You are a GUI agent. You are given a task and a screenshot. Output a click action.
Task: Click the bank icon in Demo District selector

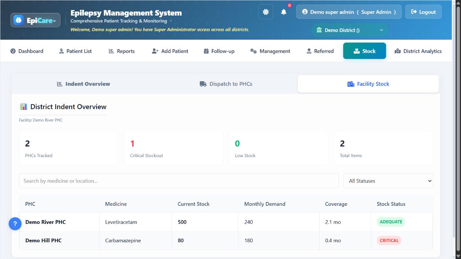(319, 30)
